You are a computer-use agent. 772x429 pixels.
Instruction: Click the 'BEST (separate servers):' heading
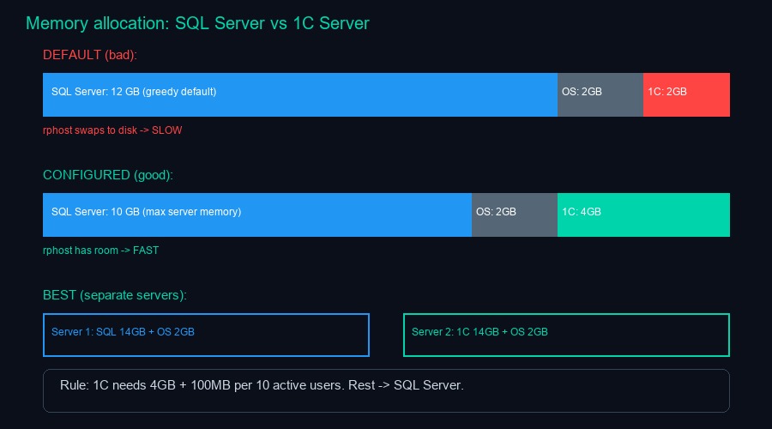coord(115,295)
